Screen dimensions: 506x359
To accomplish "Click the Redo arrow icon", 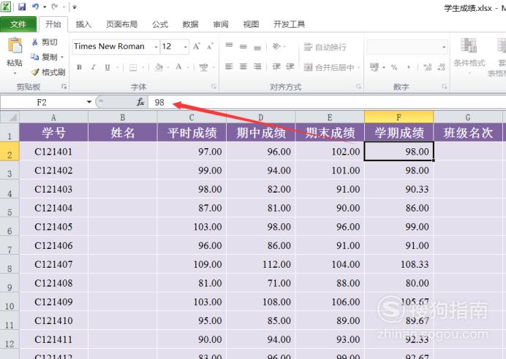I will (55, 7).
